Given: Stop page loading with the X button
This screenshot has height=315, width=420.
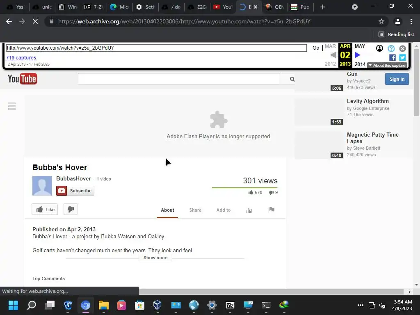Looking at the screenshot, I should [x=35, y=21].
